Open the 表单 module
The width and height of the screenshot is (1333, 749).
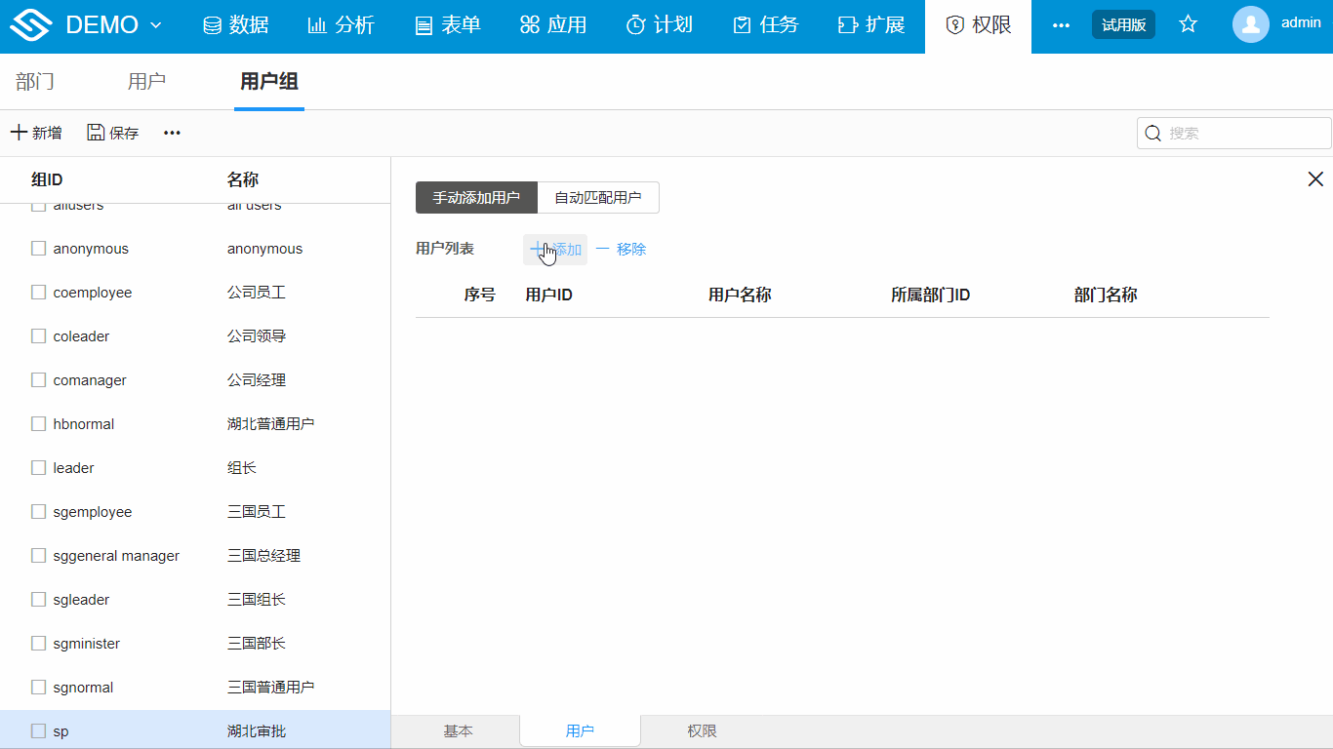tap(447, 24)
